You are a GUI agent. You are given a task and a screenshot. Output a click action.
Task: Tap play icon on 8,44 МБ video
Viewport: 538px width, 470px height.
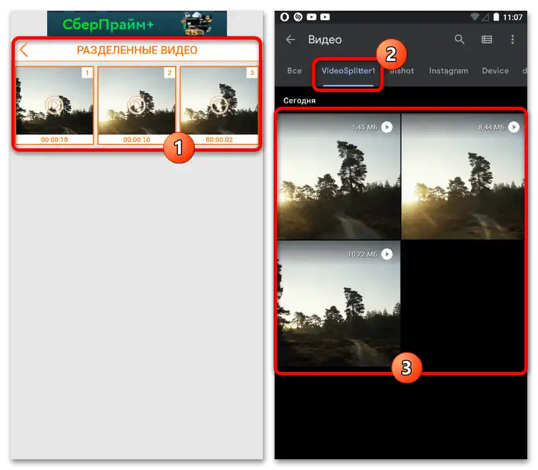[514, 128]
